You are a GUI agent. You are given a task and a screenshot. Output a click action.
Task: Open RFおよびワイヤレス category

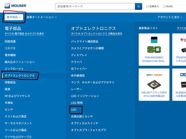17,96
